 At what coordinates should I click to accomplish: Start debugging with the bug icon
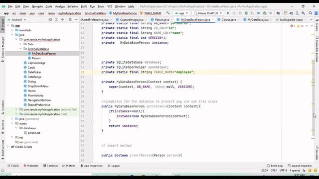coord(246,13)
